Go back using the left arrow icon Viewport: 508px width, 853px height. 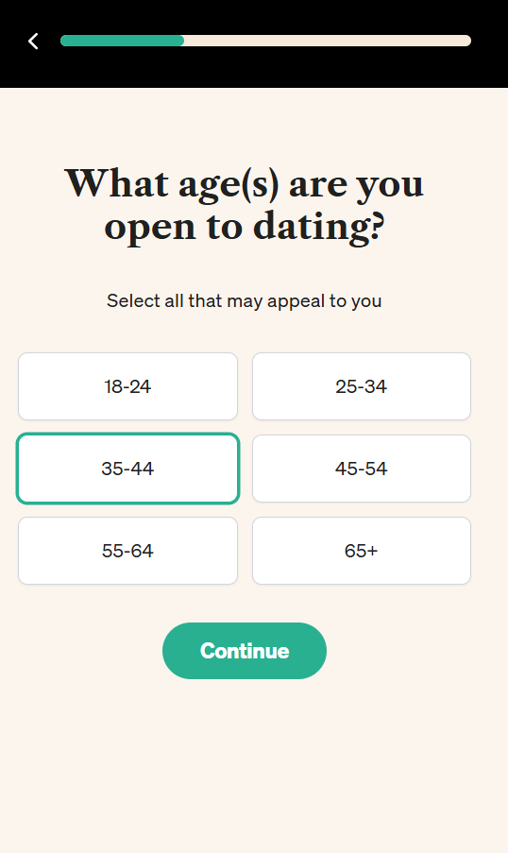(33, 41)
